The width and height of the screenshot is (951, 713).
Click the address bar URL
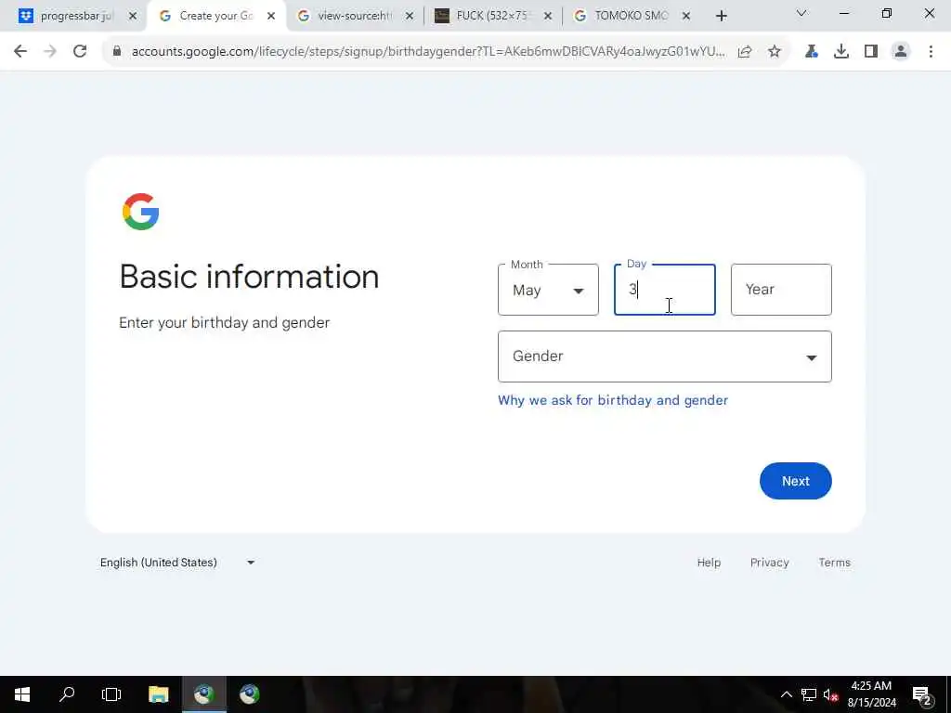click(427, 52)
